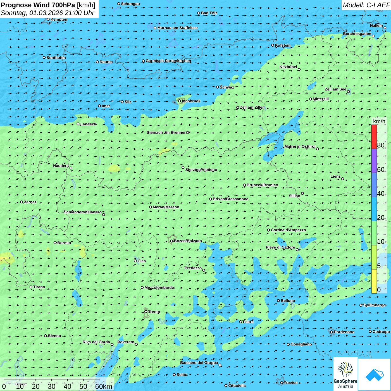The image size is (391, 391).
Task: Click the red 80 km/h legend color
Action: coord(374,137)
